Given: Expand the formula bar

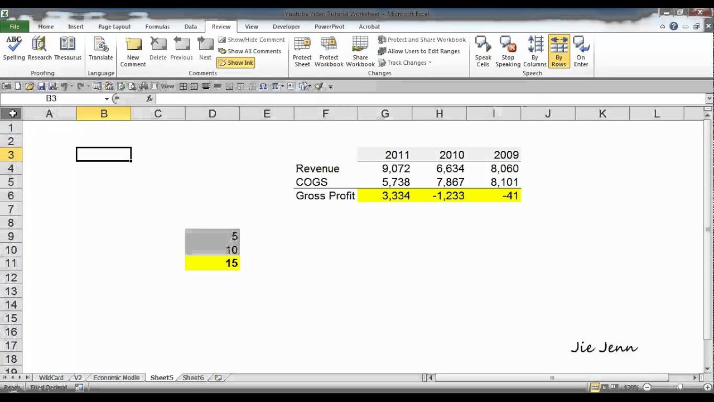Looking at the screenshot, I should [x=709, y=99].
